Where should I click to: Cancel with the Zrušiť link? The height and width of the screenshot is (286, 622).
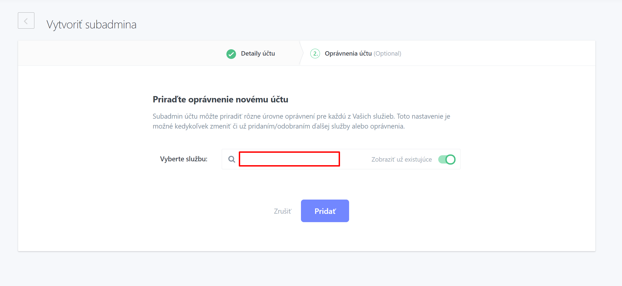click(x=283, y=211)
